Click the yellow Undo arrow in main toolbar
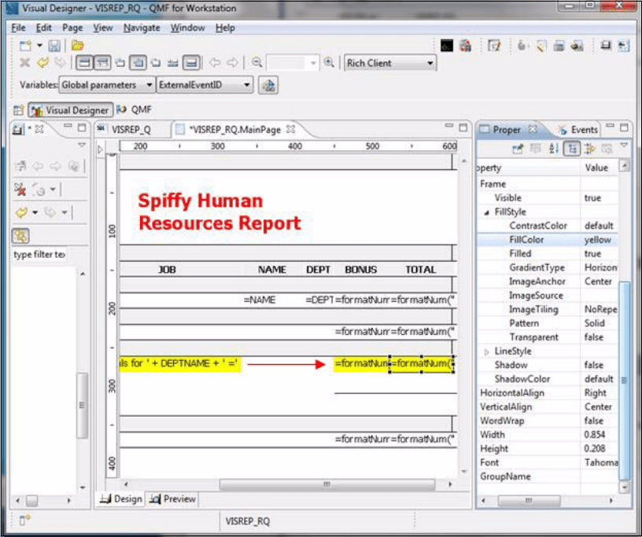Viewport: 642px width, 537px height. (x=42, y=63)
